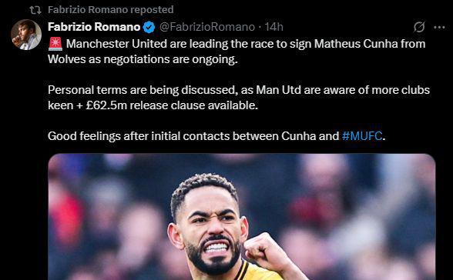Click 'Wolves as negotiations are ongoing' text
The width and height of the screenshot is (453, 280).
[x=143, y=59]
